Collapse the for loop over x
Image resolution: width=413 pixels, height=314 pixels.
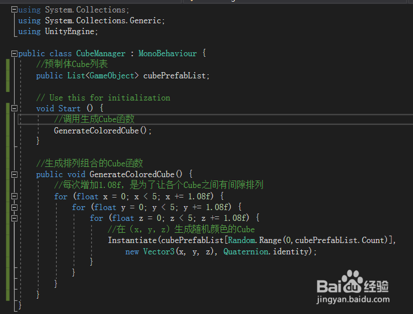coord(14,196)
